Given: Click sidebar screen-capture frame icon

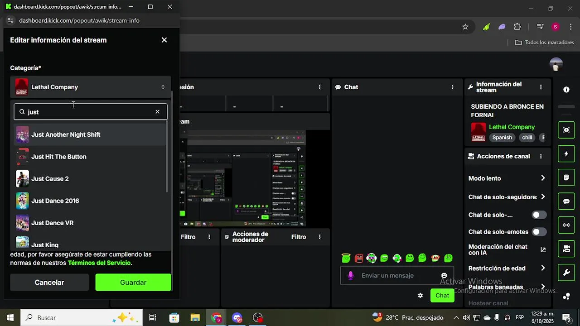Looking at the screenshot, I should click(x=566, y=130).
